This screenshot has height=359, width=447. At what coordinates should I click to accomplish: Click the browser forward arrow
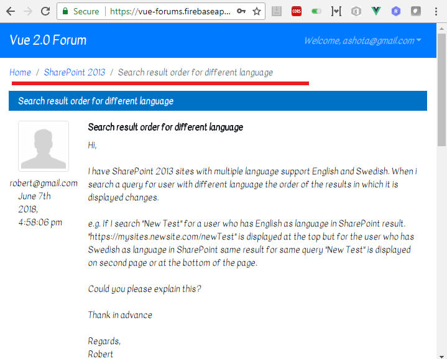tap(28, 11)
